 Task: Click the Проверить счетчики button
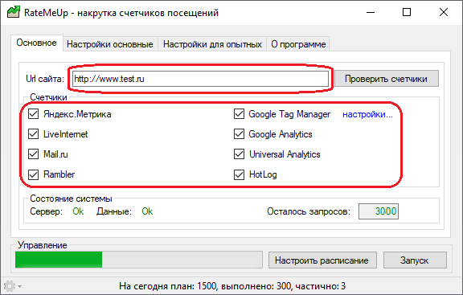[x=386, y=79]
